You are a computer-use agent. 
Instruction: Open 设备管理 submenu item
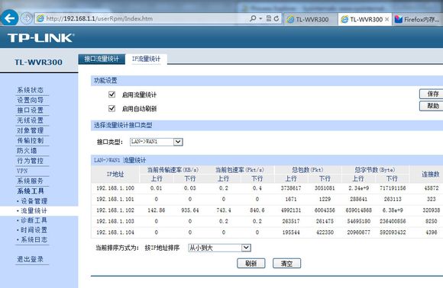[x=34, y=201]
